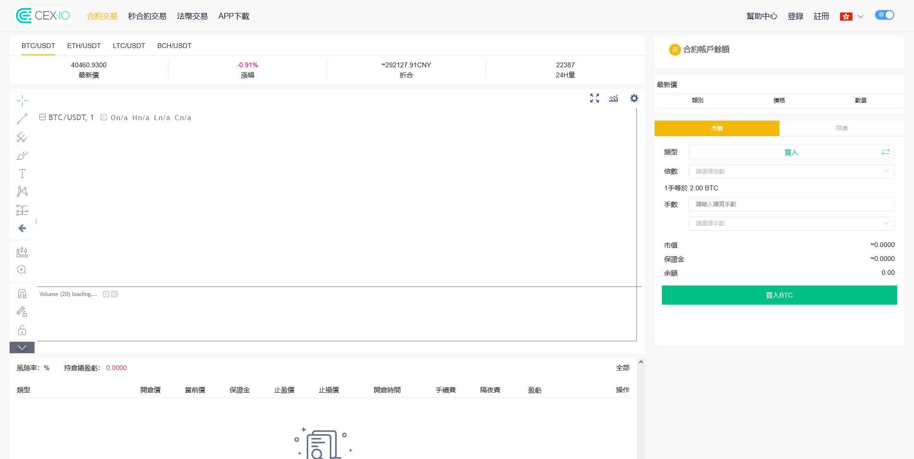Click the lots quantity input field

point(791,204)
